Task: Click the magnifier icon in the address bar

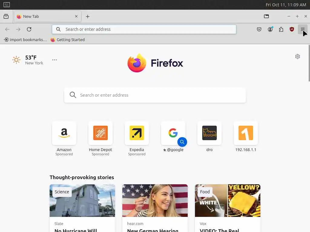Action: point(58,29)
